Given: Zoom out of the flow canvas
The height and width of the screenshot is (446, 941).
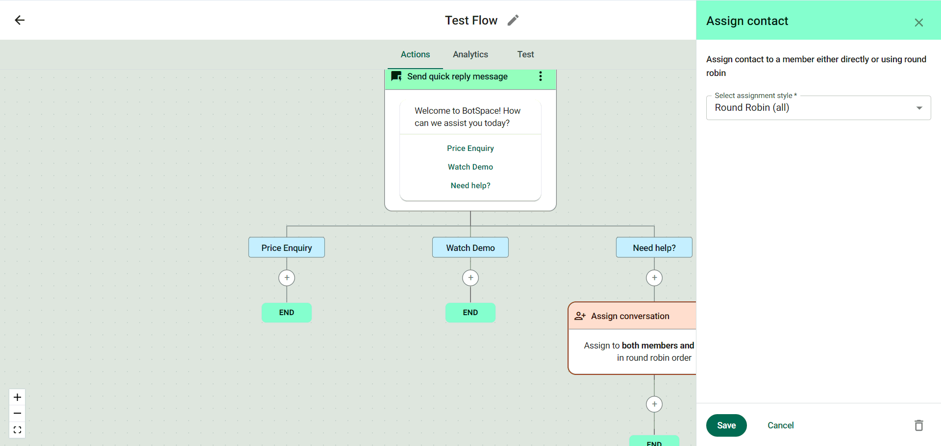Looking at the screenshot, I should coord(17,413).
